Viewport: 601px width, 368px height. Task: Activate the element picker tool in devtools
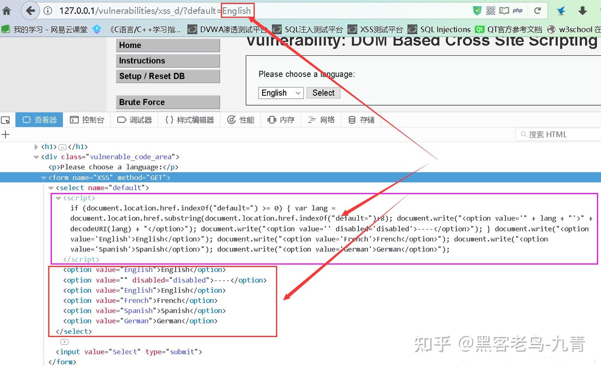[x=6, y=120]
